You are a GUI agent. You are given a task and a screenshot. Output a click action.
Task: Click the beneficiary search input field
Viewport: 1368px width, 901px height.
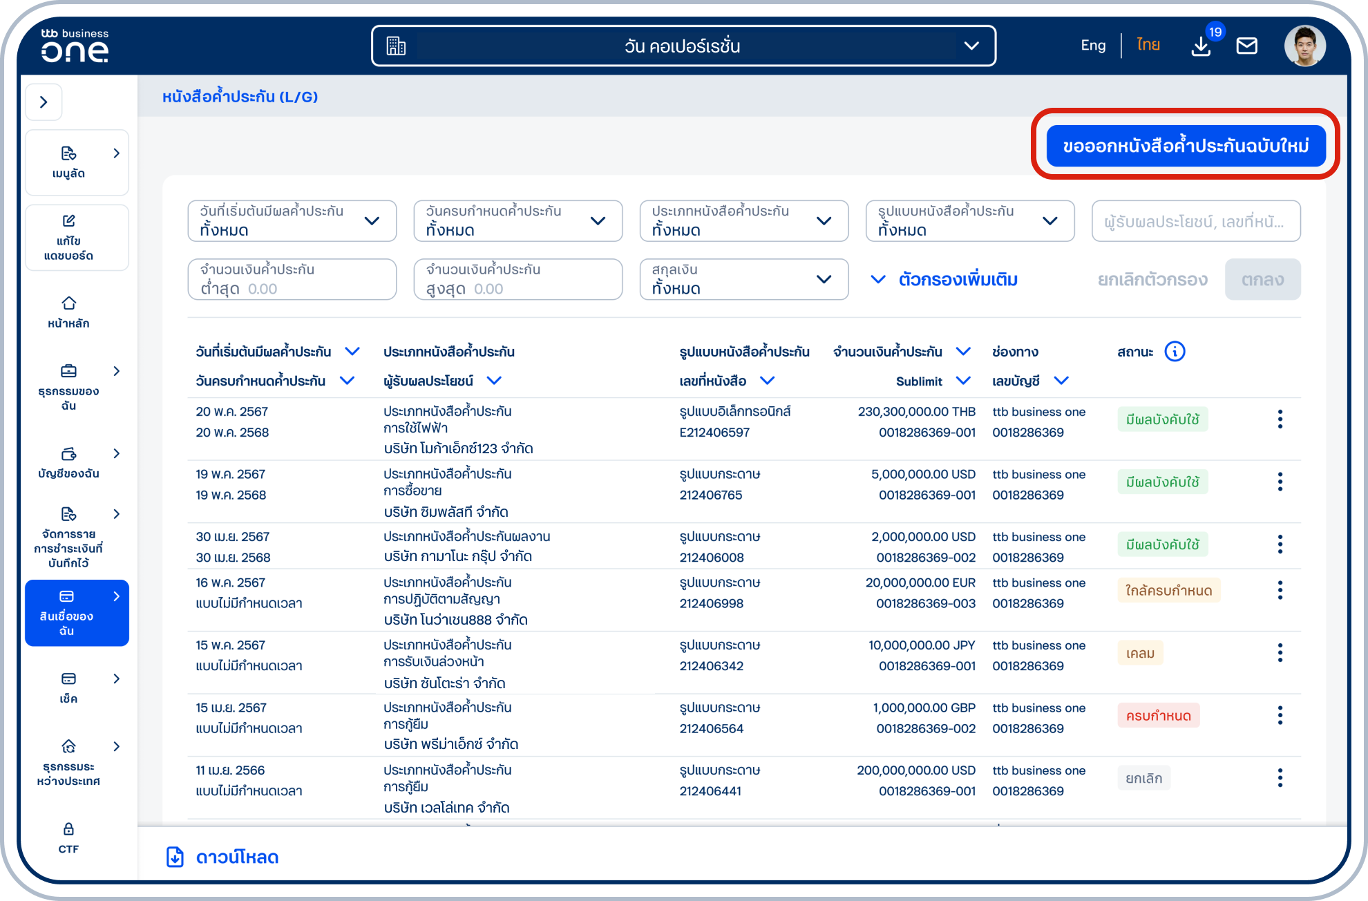[1195, 221]
